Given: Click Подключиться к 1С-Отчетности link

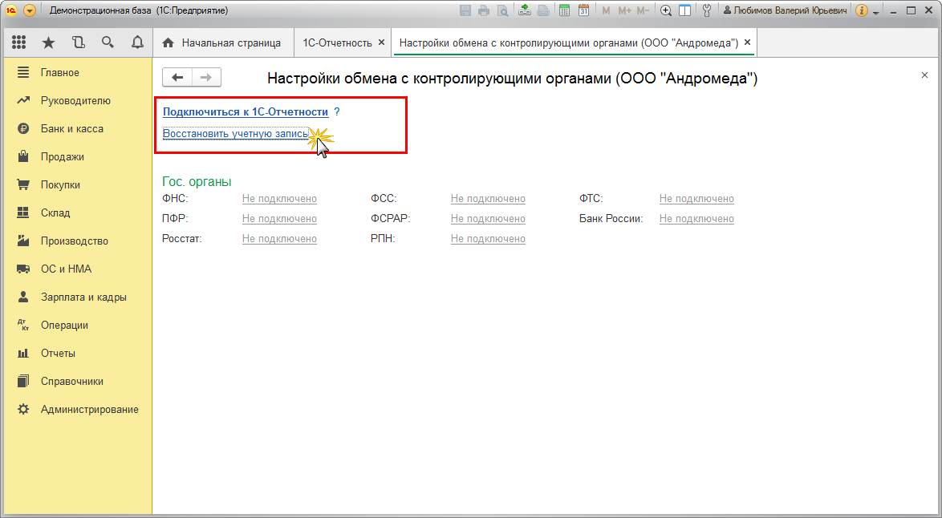Looking at the screenshot, I should coord(246,111).
